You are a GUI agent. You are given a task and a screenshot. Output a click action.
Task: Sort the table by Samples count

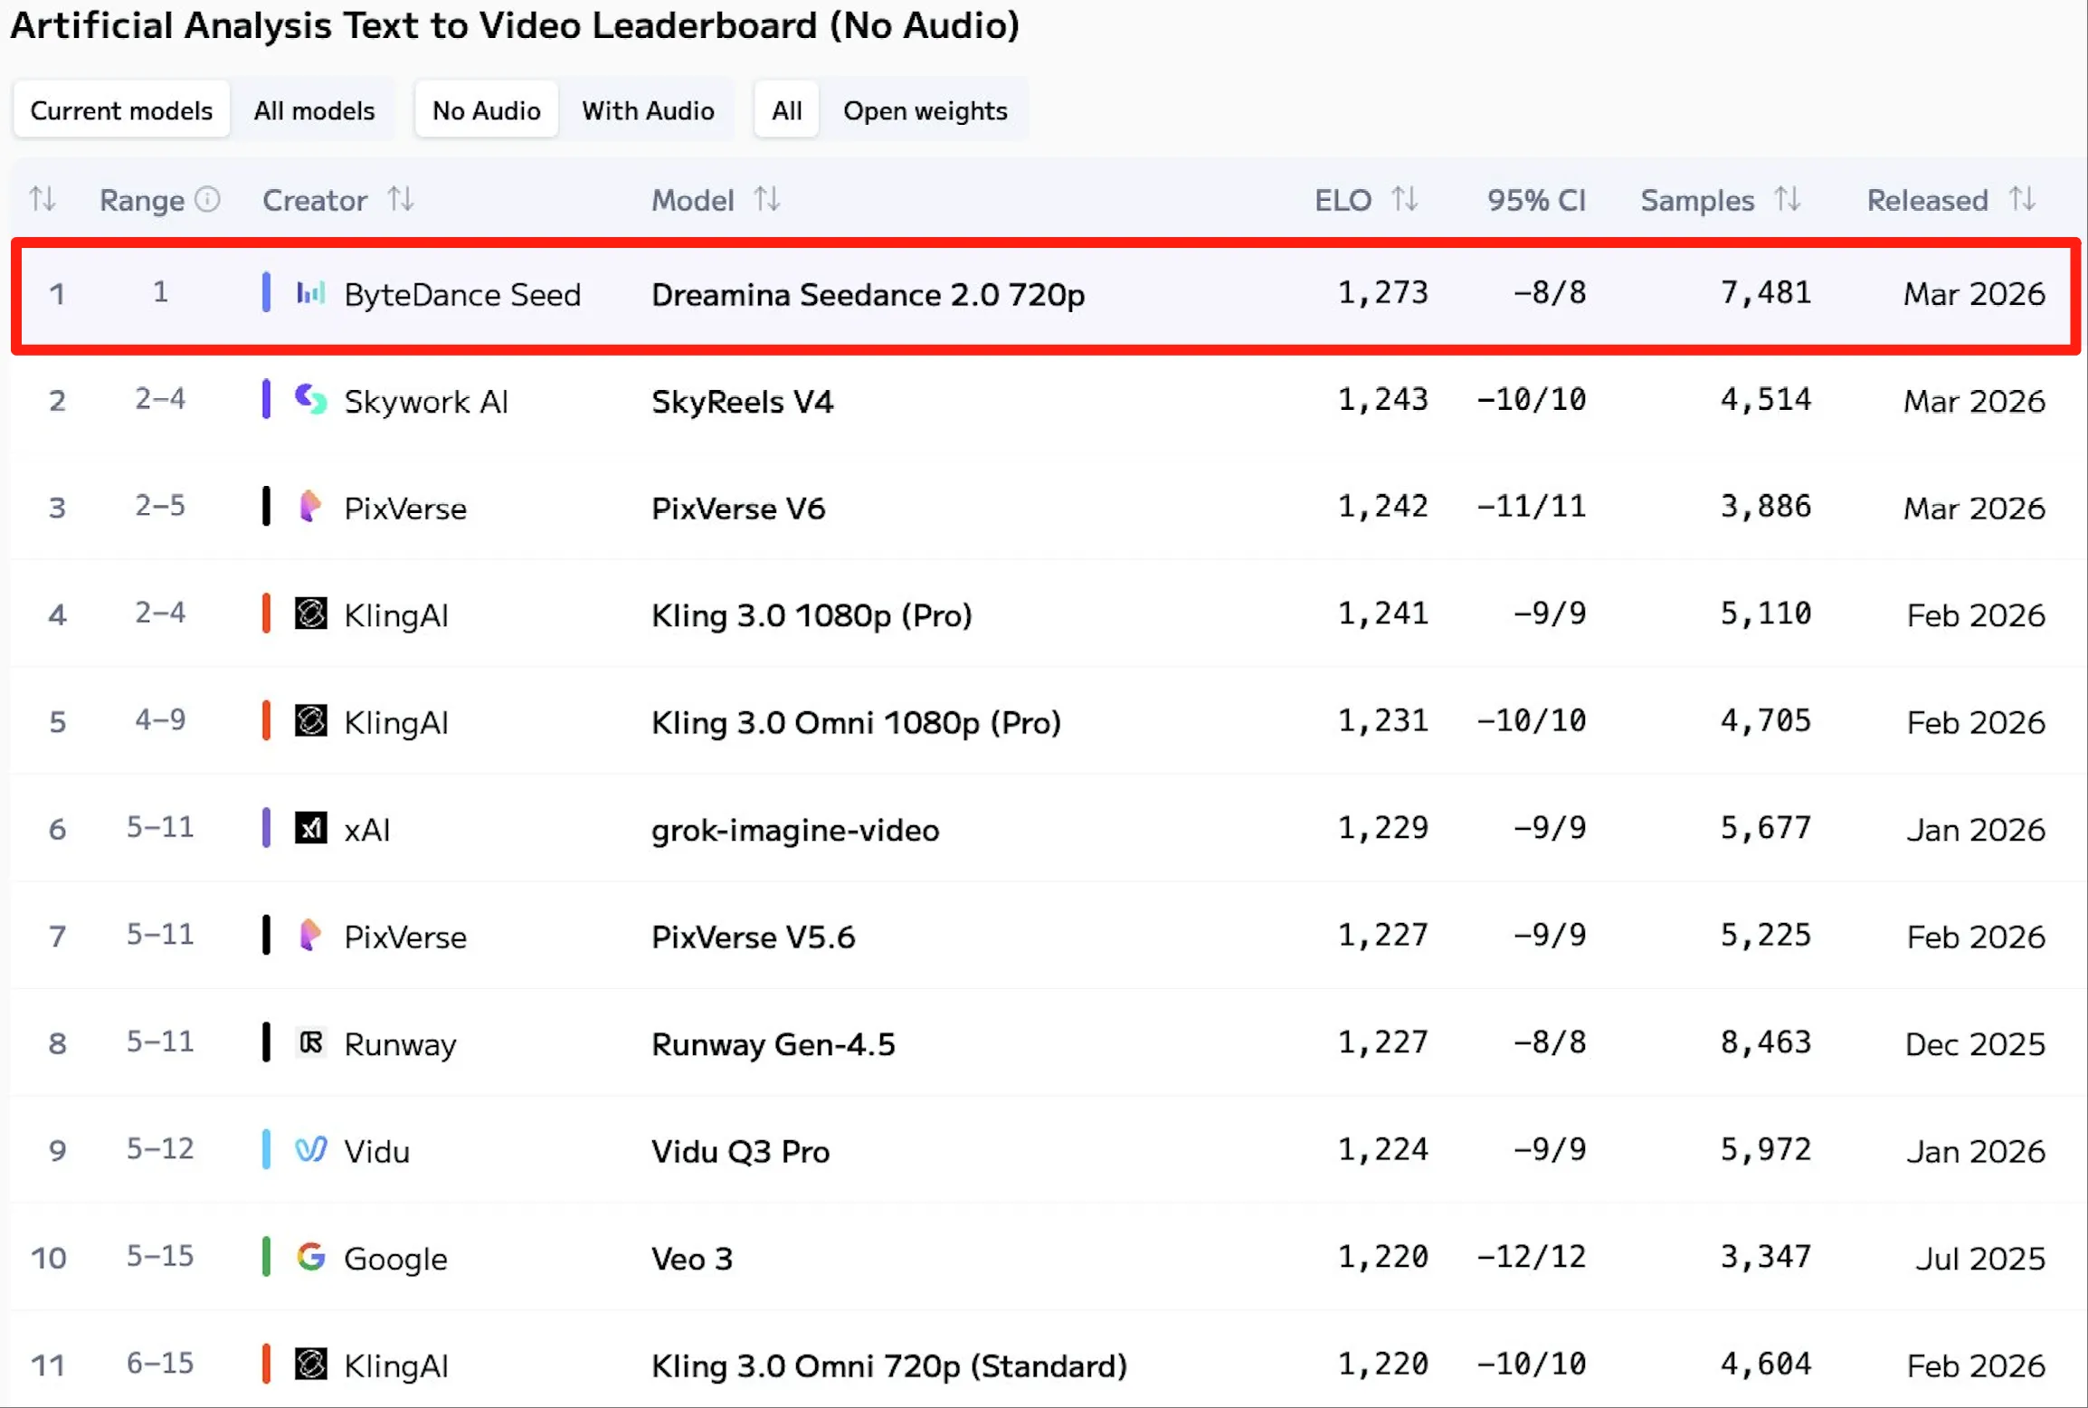coord(1787,199)
